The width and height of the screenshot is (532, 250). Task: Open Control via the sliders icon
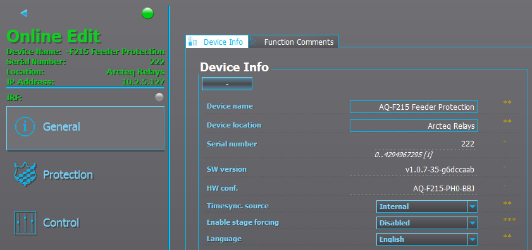tap(25, 223)
